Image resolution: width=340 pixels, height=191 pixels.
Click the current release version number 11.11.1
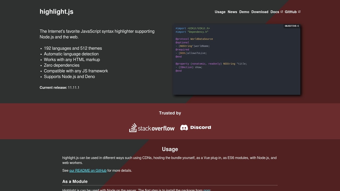(x=74, y=87)
